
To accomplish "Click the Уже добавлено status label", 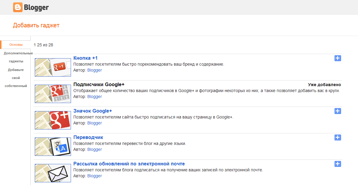I will point(324,85).
